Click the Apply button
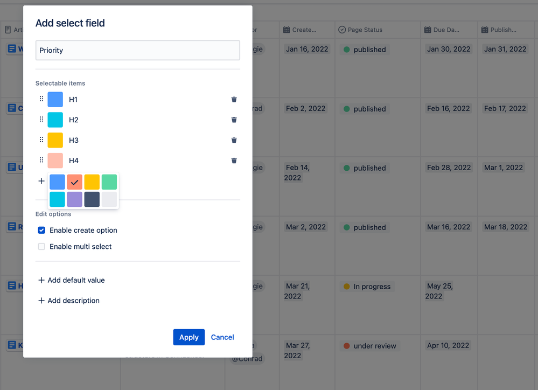Viewport: 538px width, 390px height. (188, 337)
